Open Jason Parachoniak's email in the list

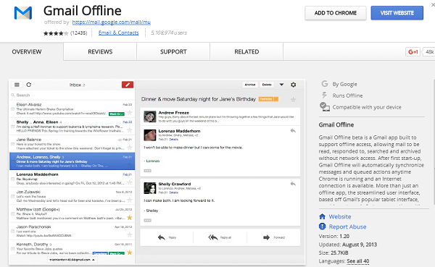72,231
